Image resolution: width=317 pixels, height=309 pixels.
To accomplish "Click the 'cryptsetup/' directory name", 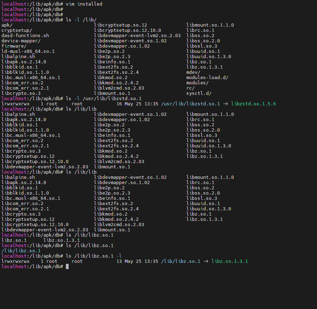I will click(x=17, y=30).
